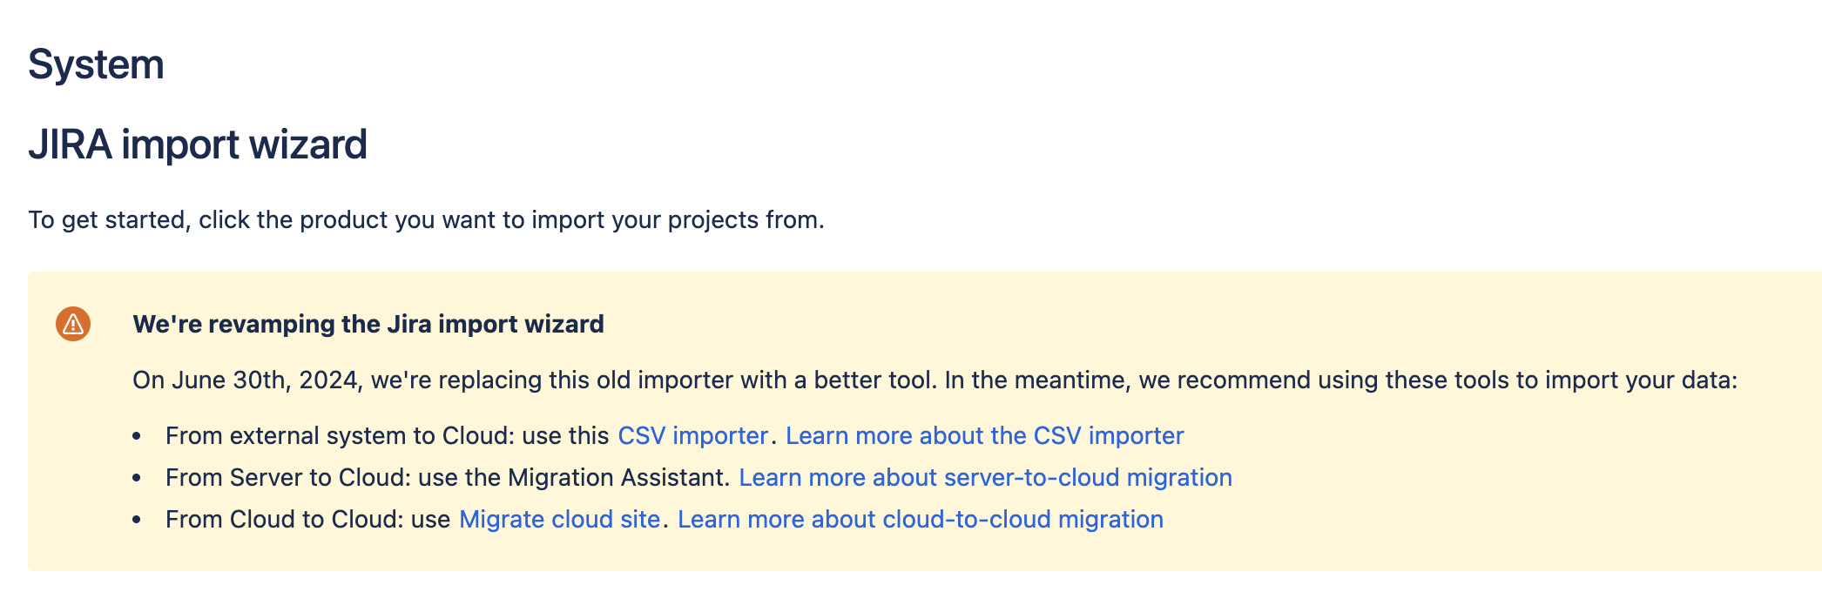Select the "Migrate cloud site" link
The height and width of the screenshot is (592, 1822).
click(561, 519)
